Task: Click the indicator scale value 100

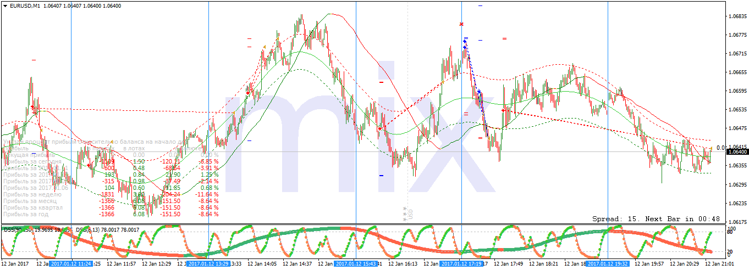Action: (x=731, y=228)
